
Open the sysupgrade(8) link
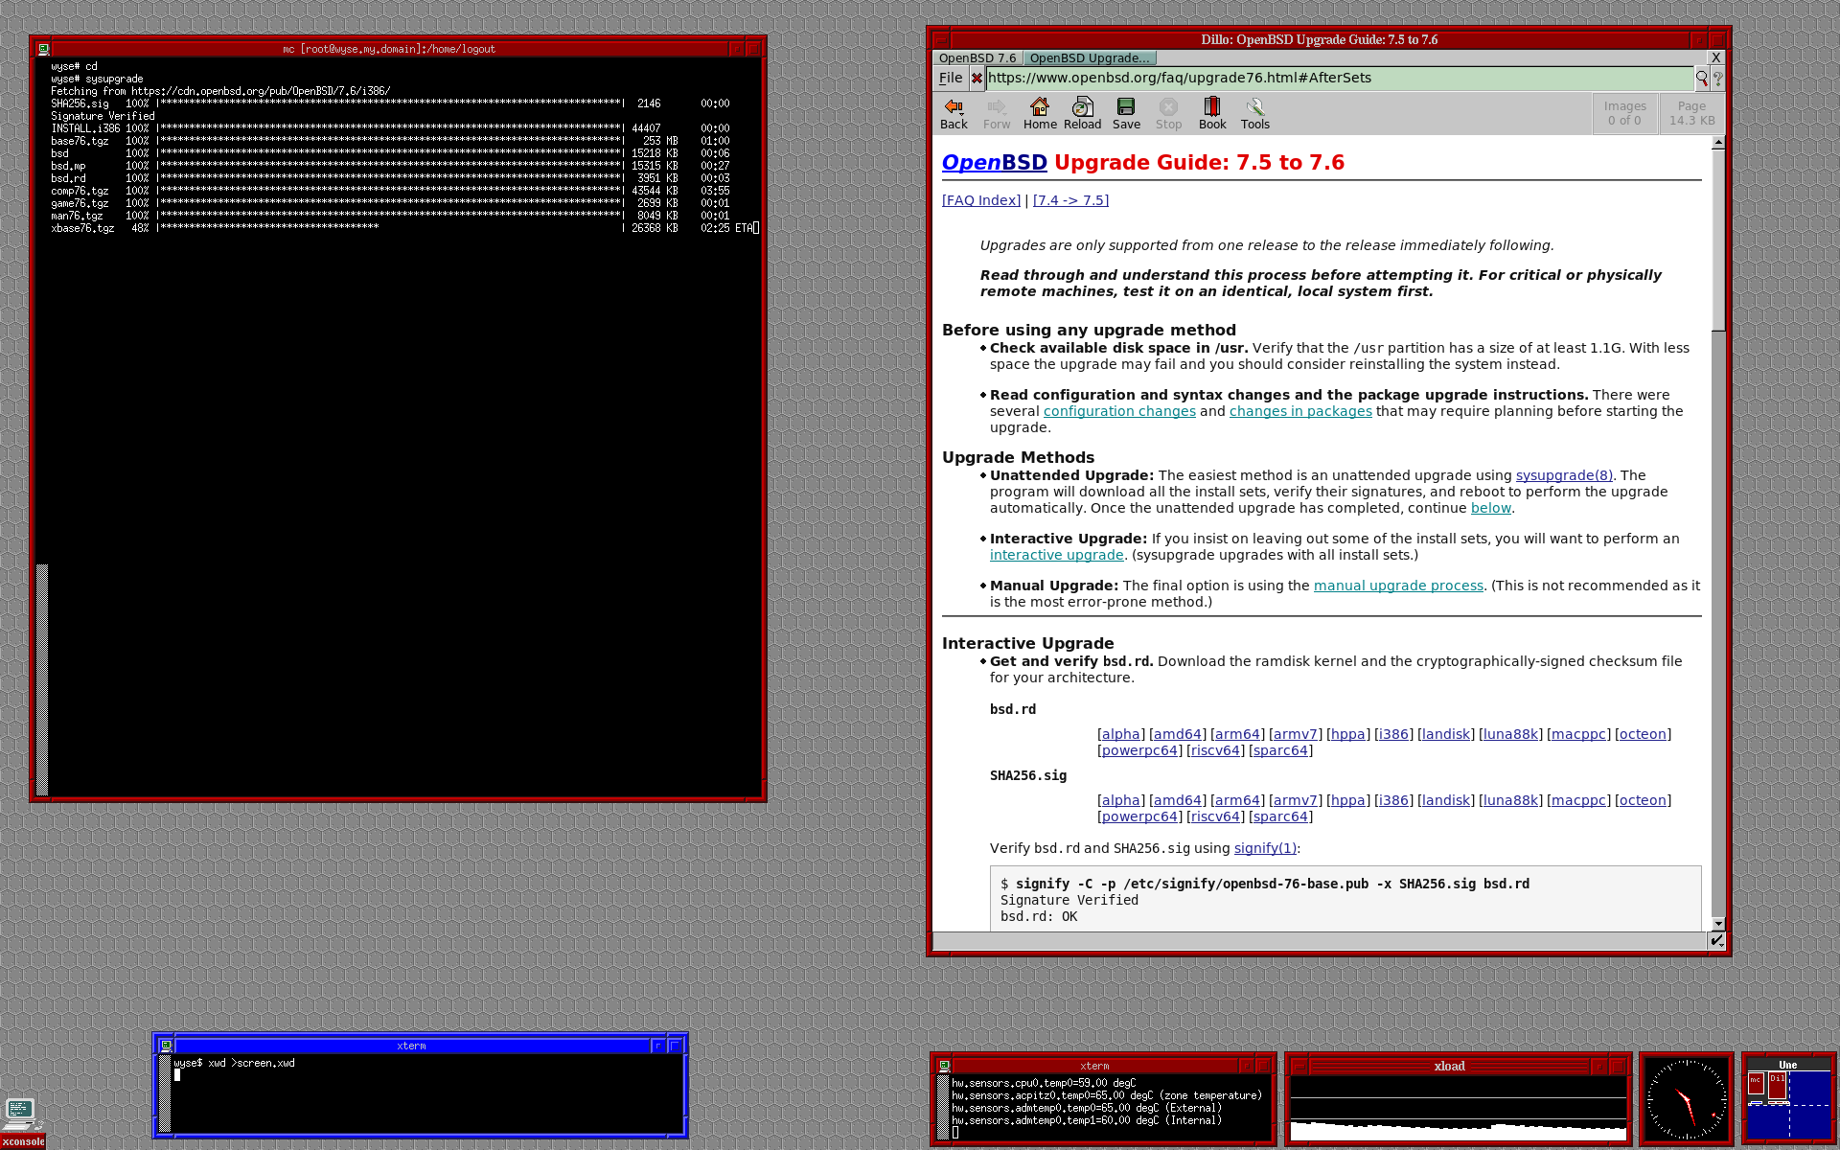click(1563, 475)
